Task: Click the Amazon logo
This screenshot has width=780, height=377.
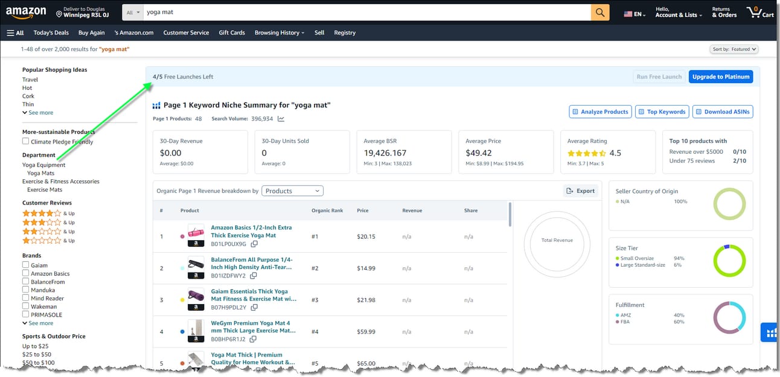Action: tap(27, 13)
